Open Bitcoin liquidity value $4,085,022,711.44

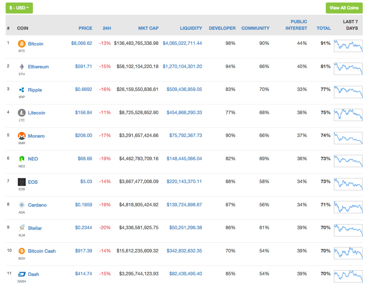tap(182, 43)
